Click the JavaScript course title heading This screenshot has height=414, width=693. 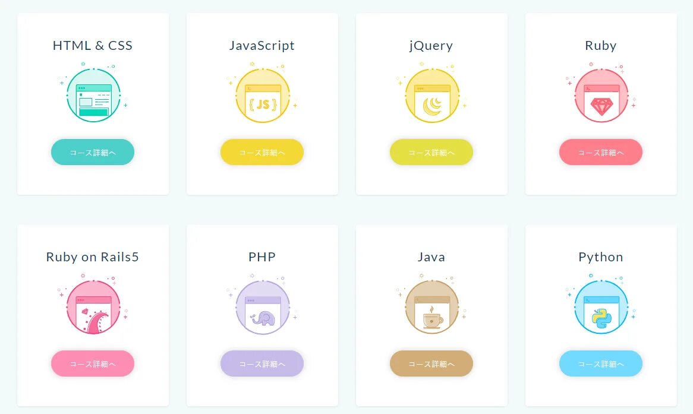coord(262,46)
